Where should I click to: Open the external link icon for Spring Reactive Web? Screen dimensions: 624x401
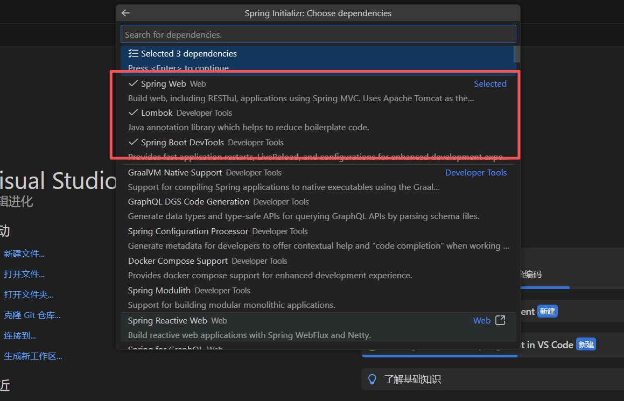coord(500,320)
